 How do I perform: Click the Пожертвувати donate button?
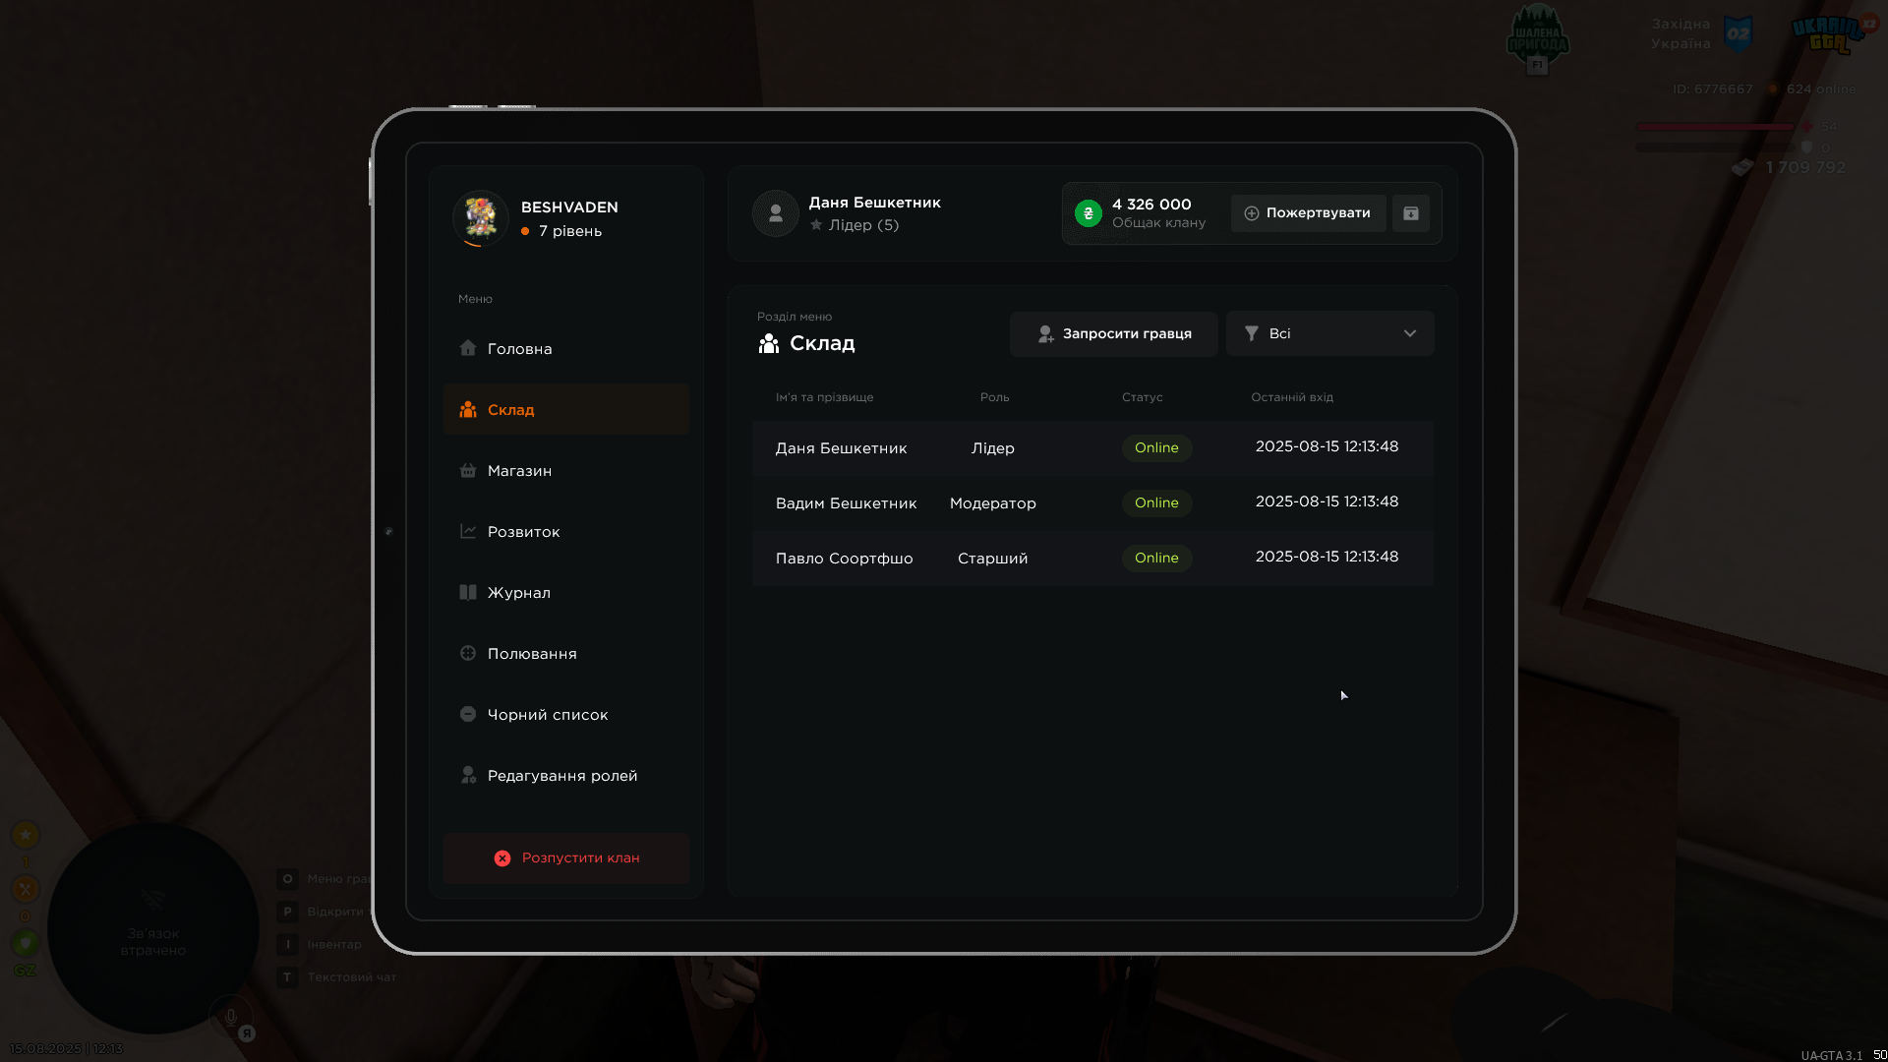pos(1308,213)
